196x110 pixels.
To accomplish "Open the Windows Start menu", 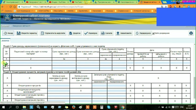I will [x=3, y=107].
